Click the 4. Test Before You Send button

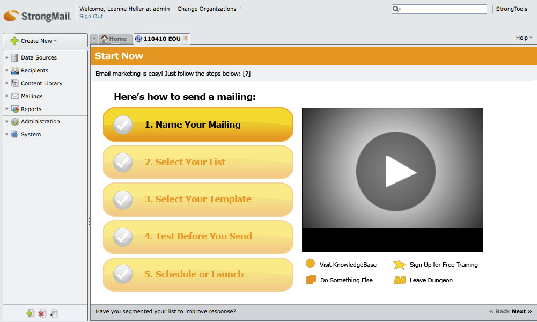tap(198, 237)
